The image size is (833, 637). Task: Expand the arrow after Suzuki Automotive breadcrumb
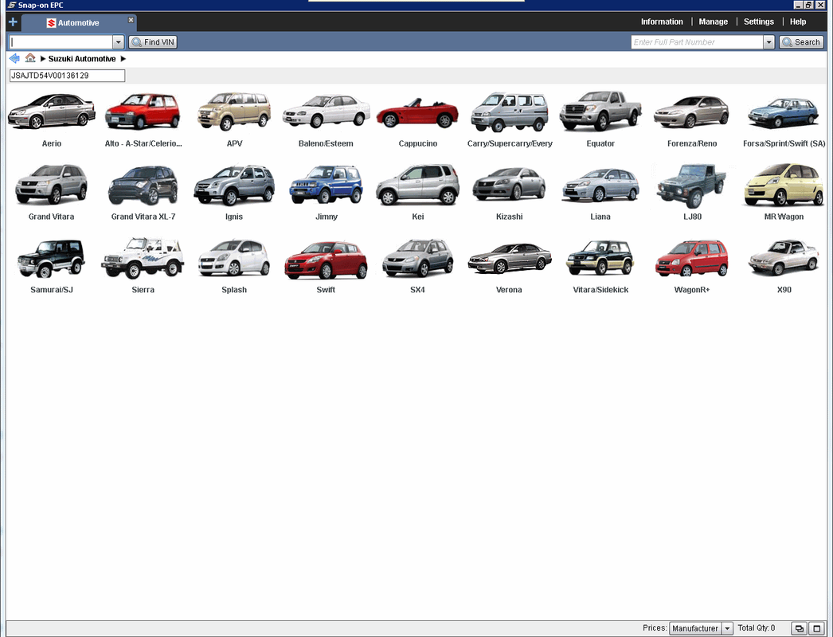(x=123, y=59)
